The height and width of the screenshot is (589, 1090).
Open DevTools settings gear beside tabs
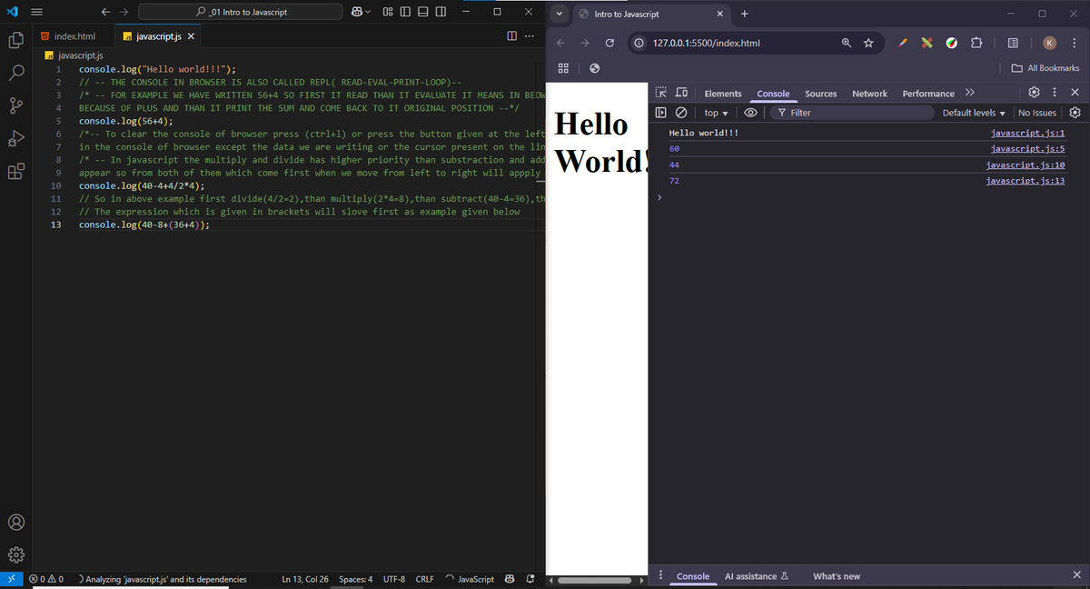click(x=1034, y=93)
